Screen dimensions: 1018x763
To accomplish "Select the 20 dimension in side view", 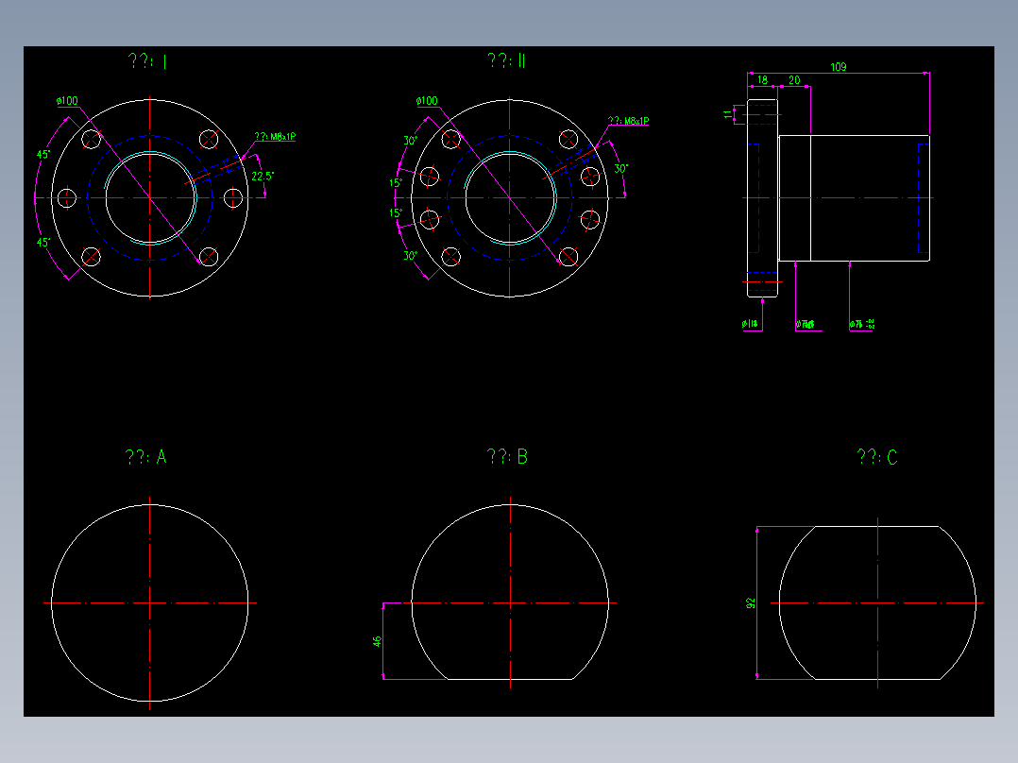I will [x=794, y=80].
